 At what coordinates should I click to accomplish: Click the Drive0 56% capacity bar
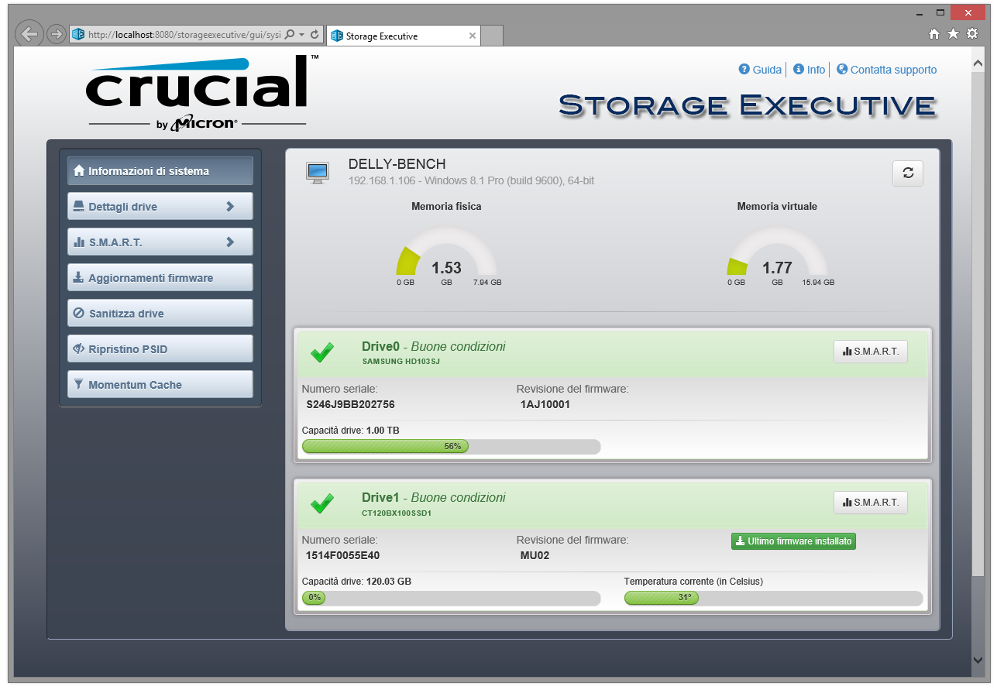(451, 446)
